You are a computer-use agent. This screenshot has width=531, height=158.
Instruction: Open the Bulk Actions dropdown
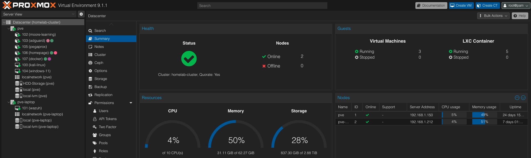pyautogui.click(x=493, y=16)
